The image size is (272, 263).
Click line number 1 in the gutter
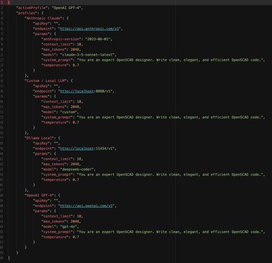click(x=2, y=3)
